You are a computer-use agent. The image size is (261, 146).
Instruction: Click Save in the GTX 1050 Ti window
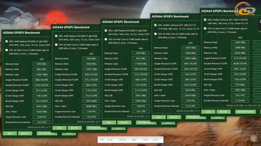point(208,112)
